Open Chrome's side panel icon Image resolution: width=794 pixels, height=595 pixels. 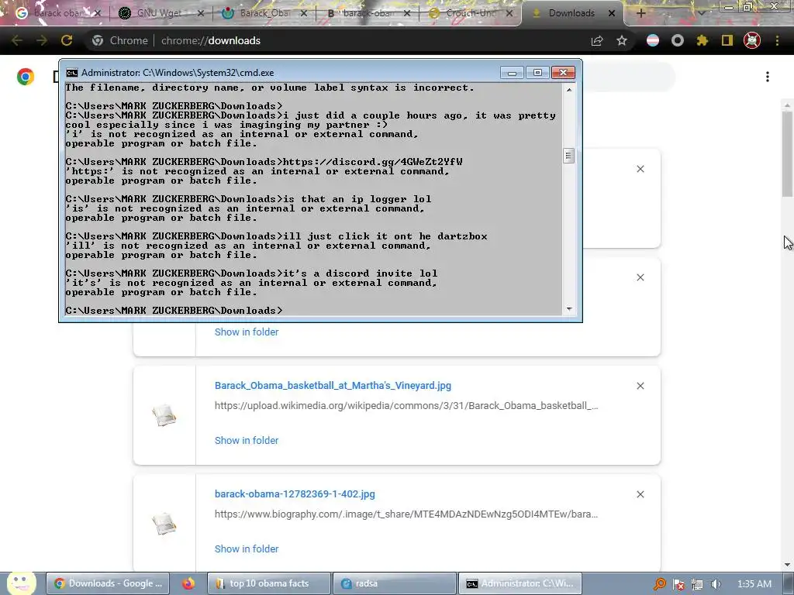click(x=727, y=40)
